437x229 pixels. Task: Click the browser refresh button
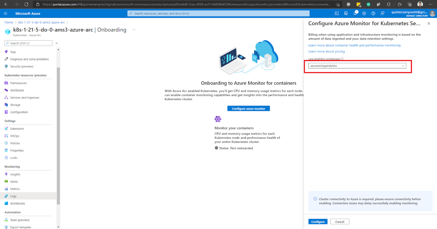coord(26,4)
